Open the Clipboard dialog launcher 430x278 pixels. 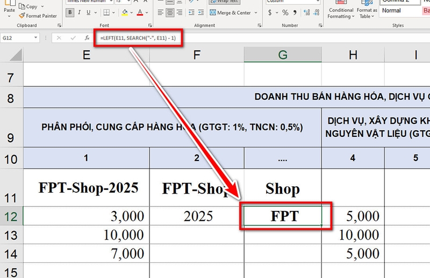coord(59,25)
